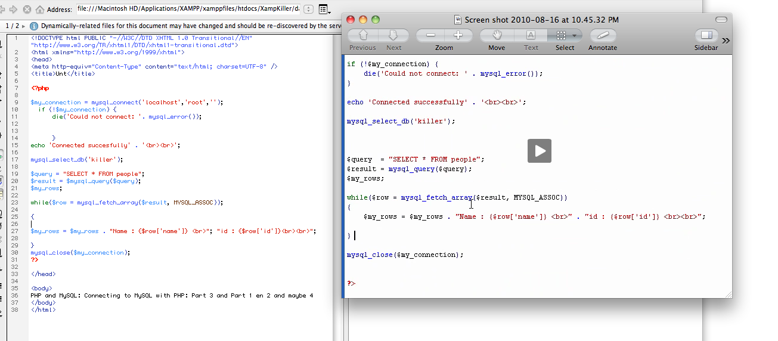Zoom the Preview window with the green button
The image size is (778, 341).
tap(376, 20)
